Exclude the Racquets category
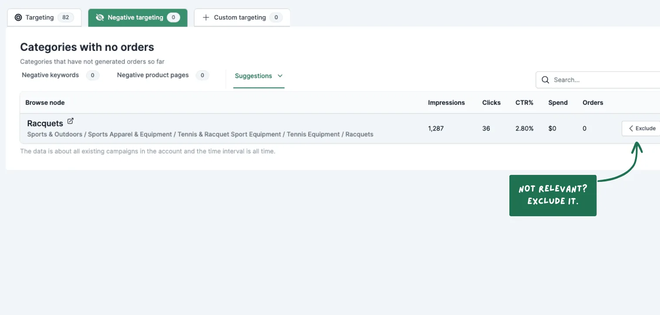This screenshot has width=660, height=315. [641, 128]
